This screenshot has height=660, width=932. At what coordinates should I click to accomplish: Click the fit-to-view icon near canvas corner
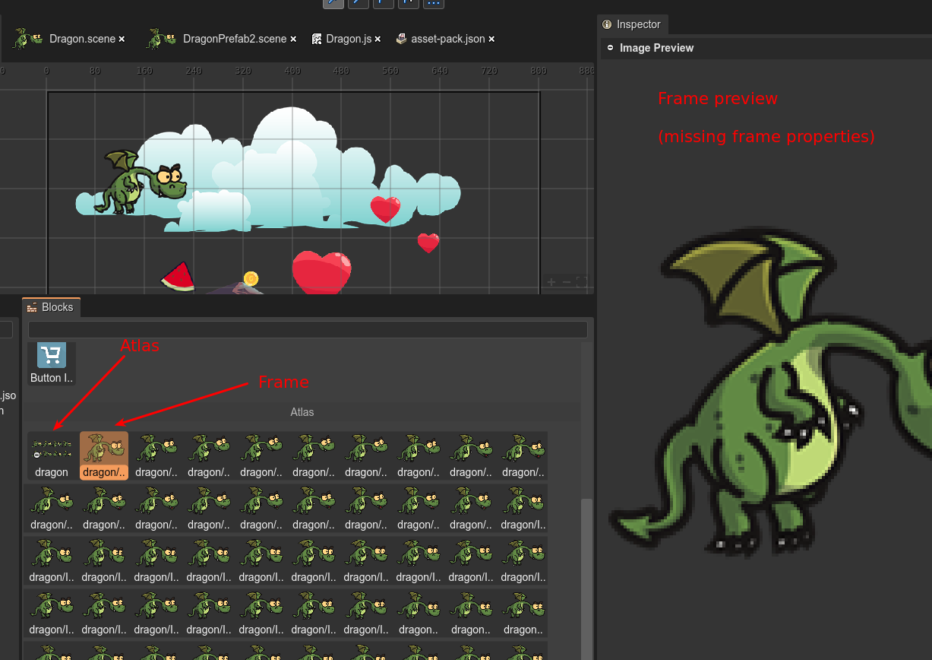(x=582, y=282)
